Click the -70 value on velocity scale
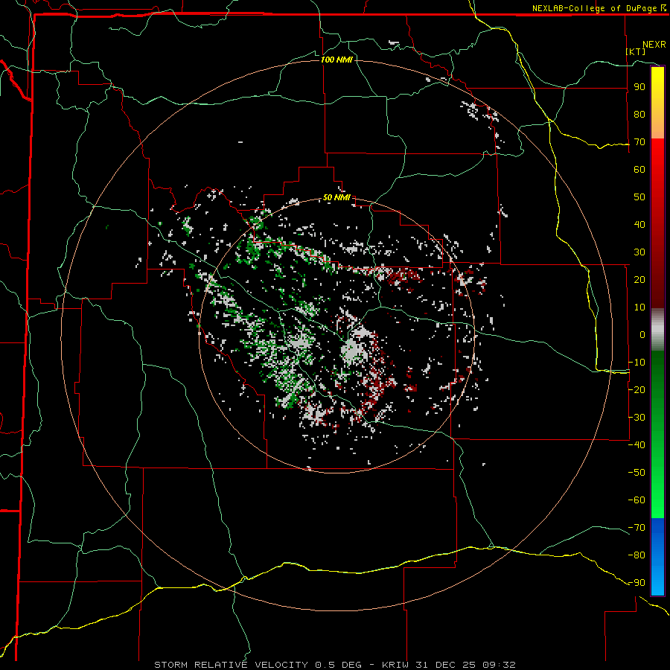 [x=636, y=527]
